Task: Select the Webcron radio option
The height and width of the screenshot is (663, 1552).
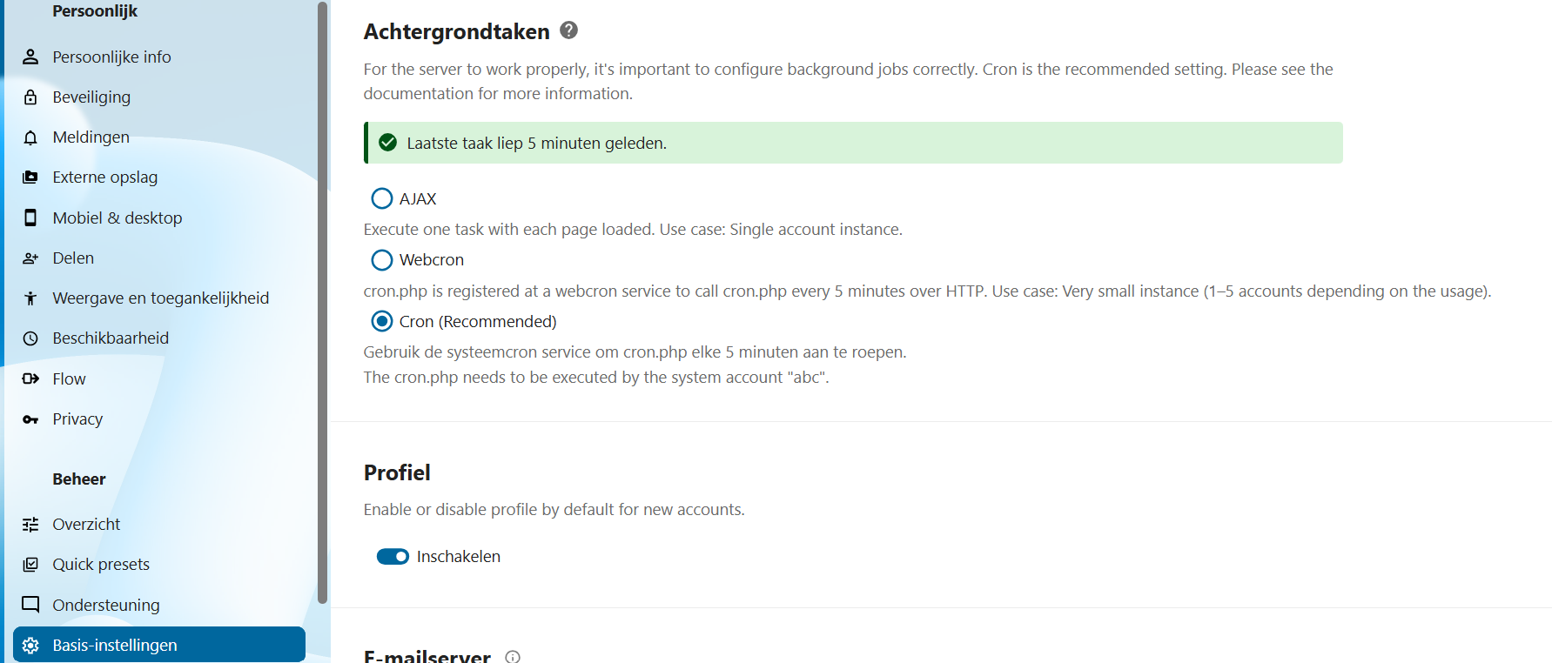Action: (382, 260)
